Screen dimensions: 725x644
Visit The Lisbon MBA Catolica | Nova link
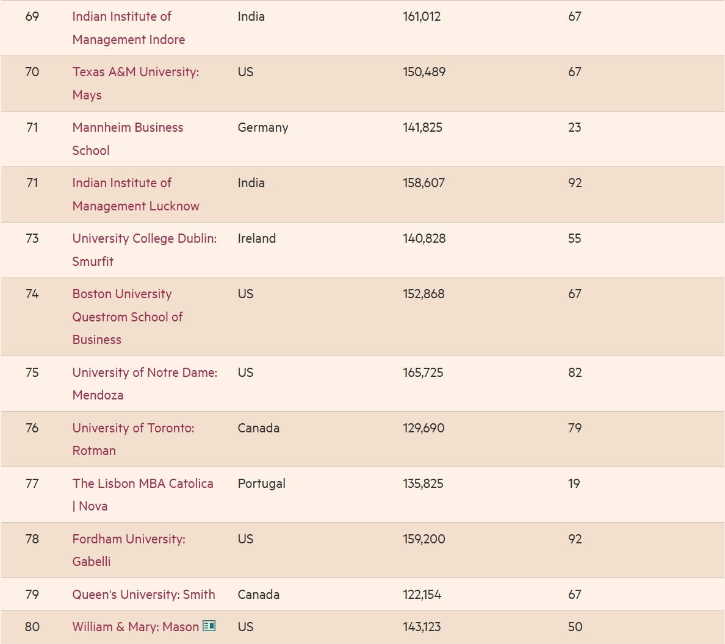142,495
